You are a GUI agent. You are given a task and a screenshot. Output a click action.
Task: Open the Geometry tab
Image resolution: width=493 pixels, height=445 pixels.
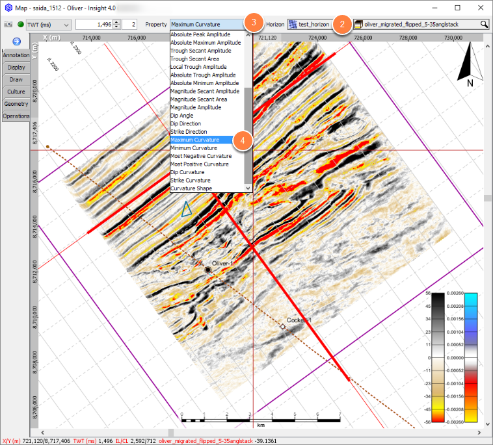click(x=16, y=104)
